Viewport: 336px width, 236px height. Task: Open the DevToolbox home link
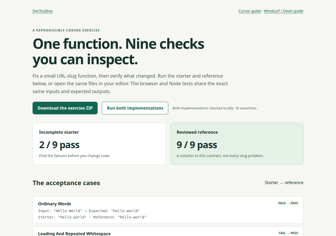pos(43,11)
